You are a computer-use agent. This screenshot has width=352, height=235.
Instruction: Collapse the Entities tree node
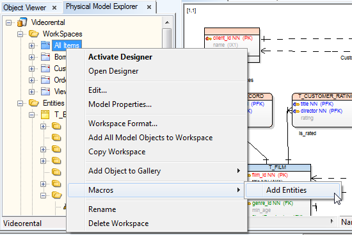point(20,103)
